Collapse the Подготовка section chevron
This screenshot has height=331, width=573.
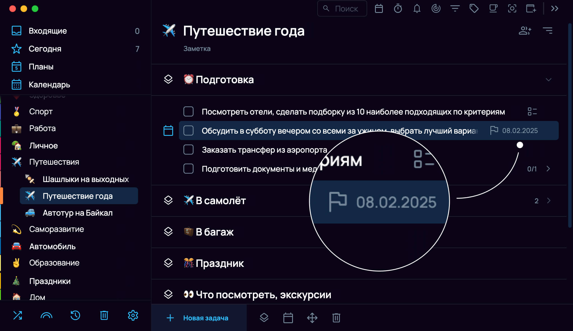548,80
